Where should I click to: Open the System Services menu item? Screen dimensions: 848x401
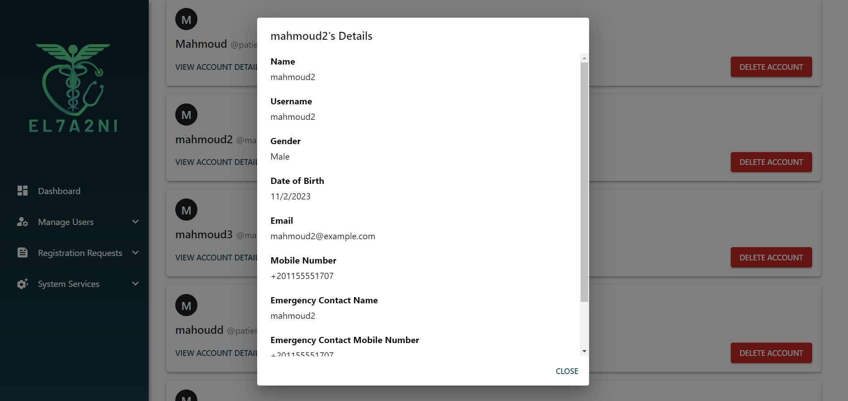click(x=74, y=283)
